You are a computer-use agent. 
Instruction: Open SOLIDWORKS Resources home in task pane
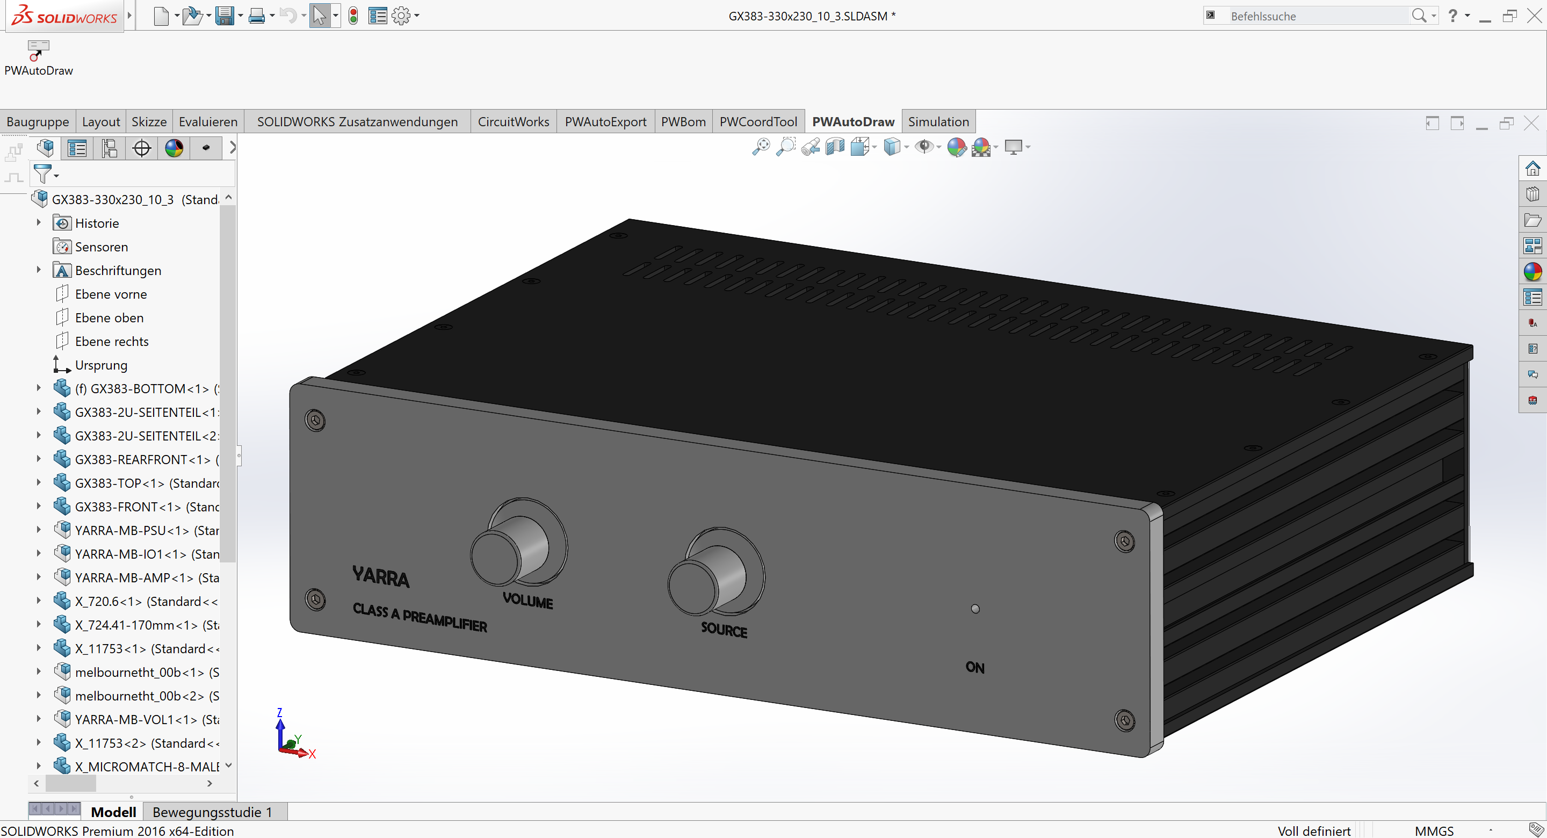[1532, 169]
